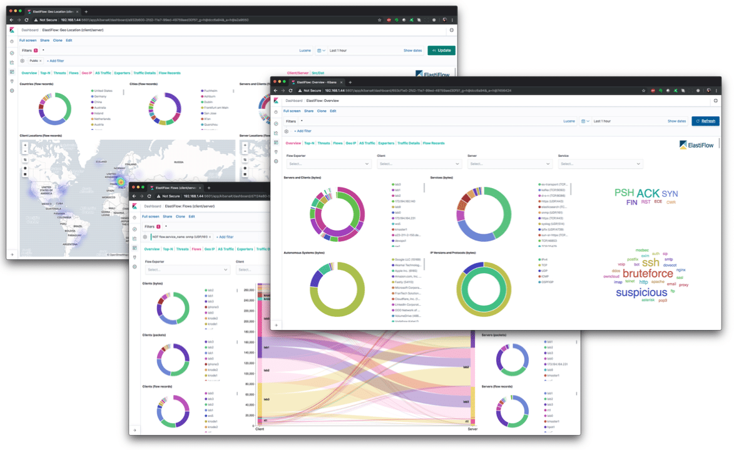Open Dashboard icon in Overview sidebar
Viewport: 734px width, 450px height.
[x=276, y=142]
